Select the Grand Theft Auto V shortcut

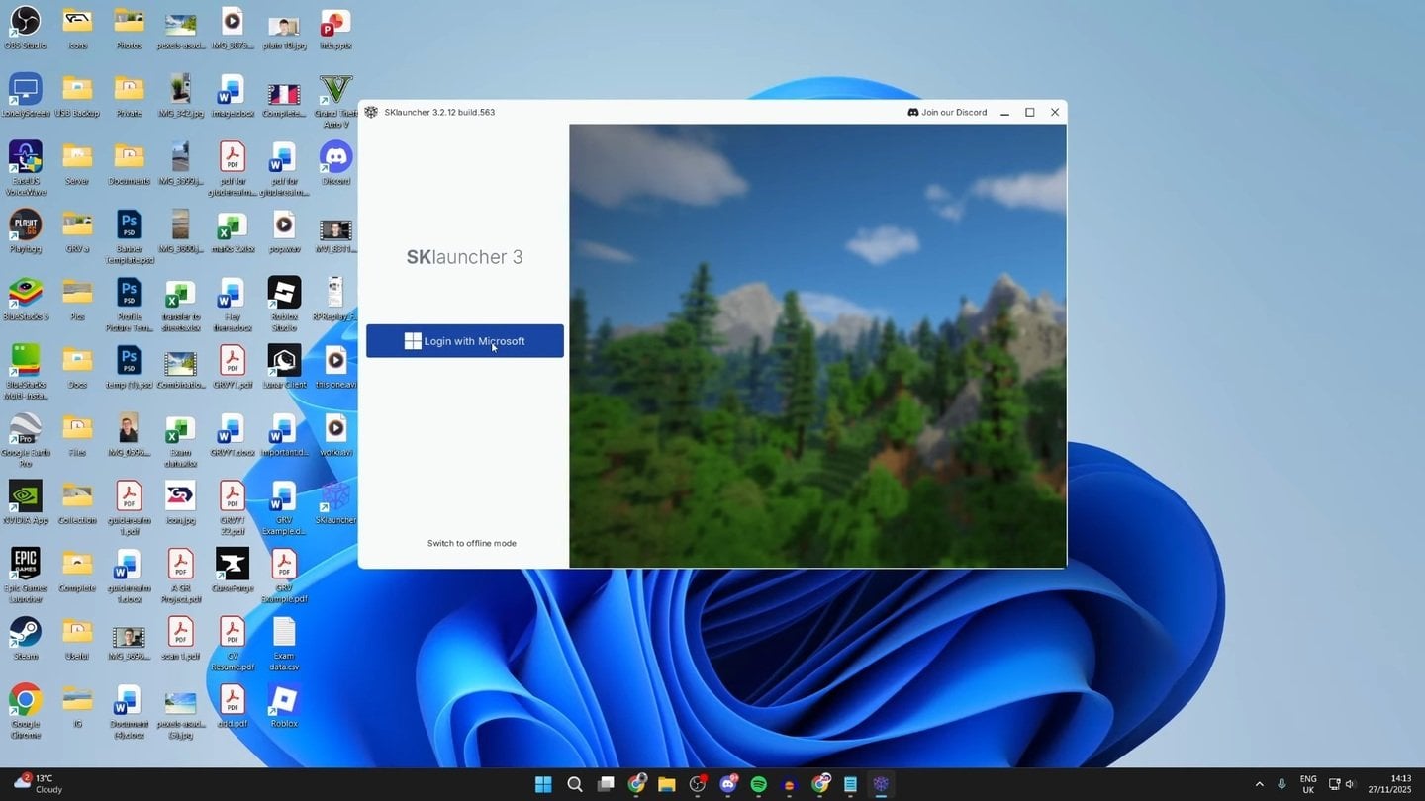tap(335, 90)
